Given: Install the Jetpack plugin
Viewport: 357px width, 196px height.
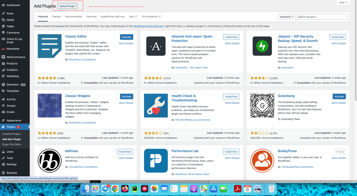Looking at the screenshot, I should point(337,37).
